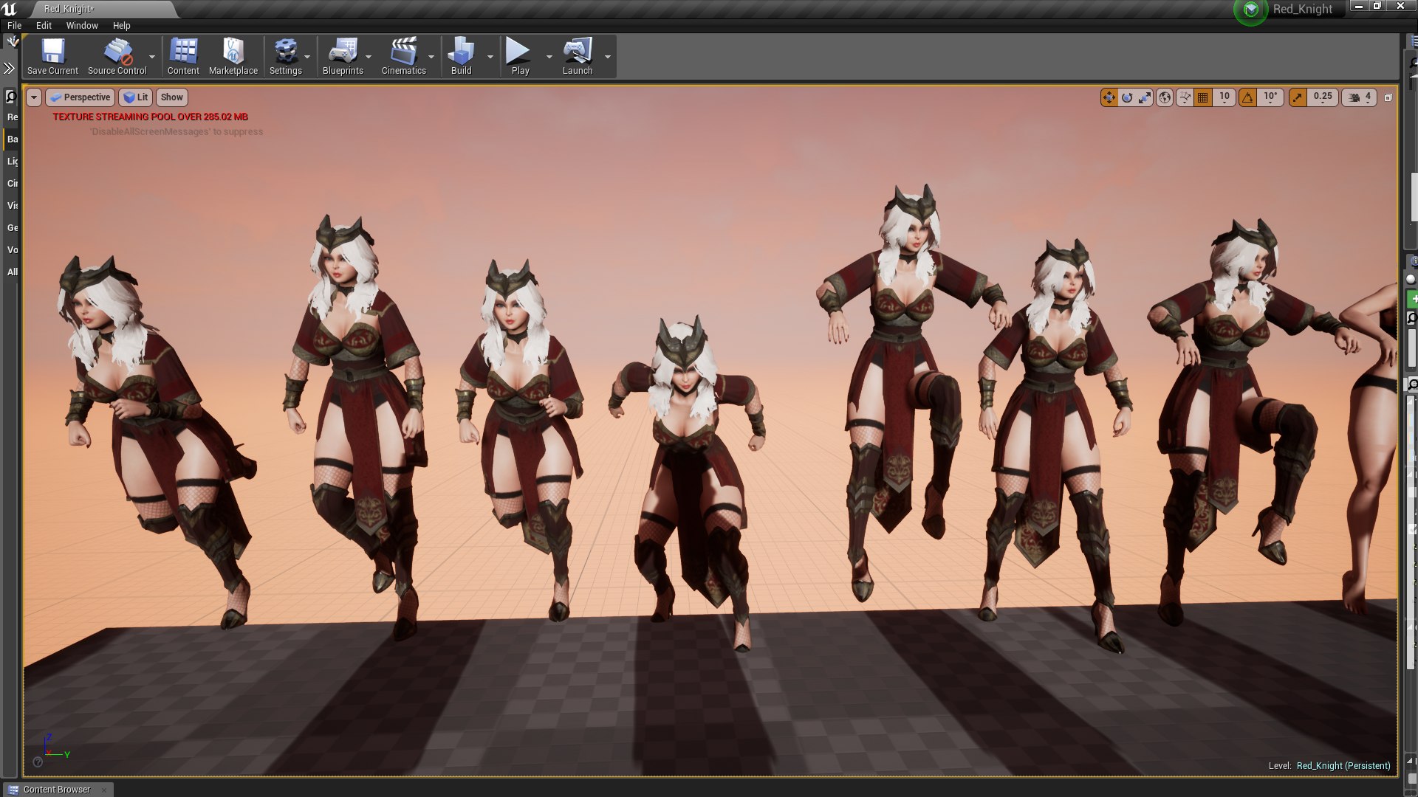Select the Volumes category in Place panel
Screen dimensions: 1418x797
coord(12,250)
